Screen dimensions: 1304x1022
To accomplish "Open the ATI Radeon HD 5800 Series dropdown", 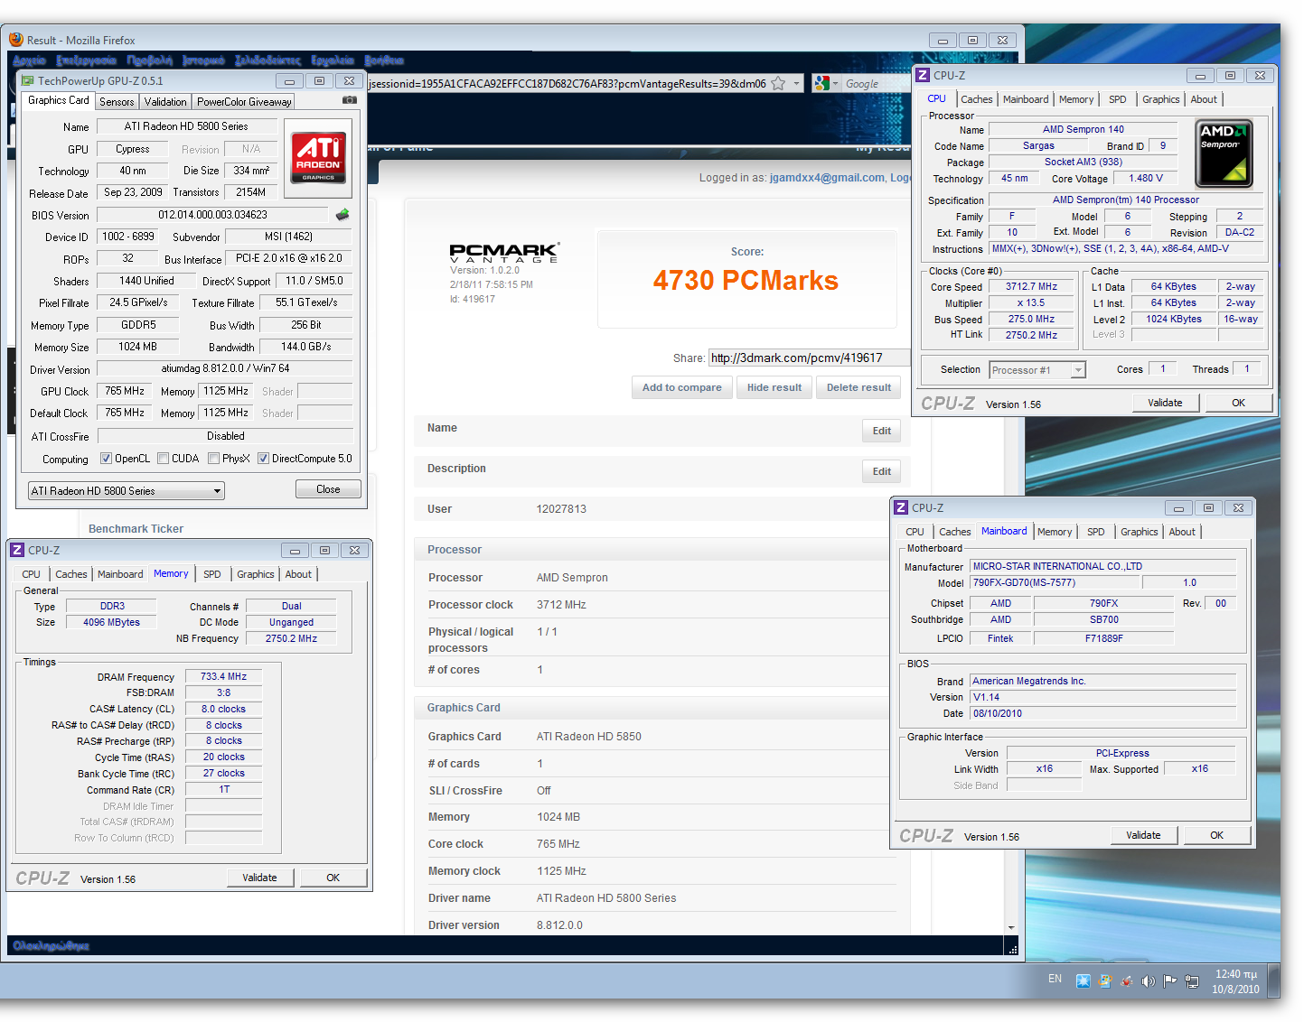I will point(127,491).
